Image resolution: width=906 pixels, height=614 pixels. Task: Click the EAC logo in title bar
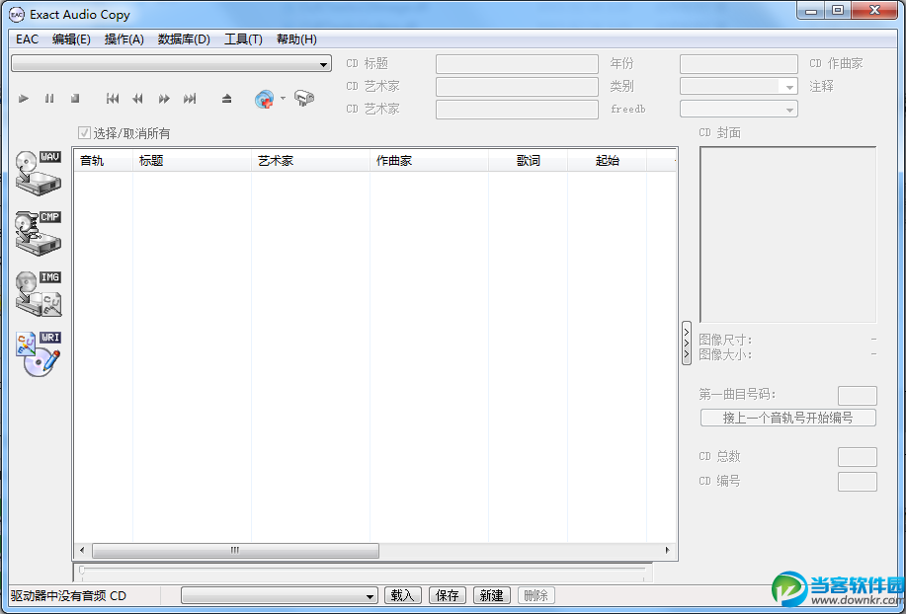point(18,15)
